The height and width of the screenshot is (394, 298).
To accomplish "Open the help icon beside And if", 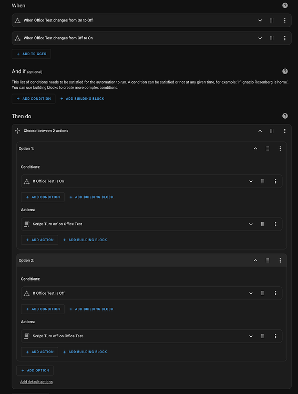I will tap(285, 71).
